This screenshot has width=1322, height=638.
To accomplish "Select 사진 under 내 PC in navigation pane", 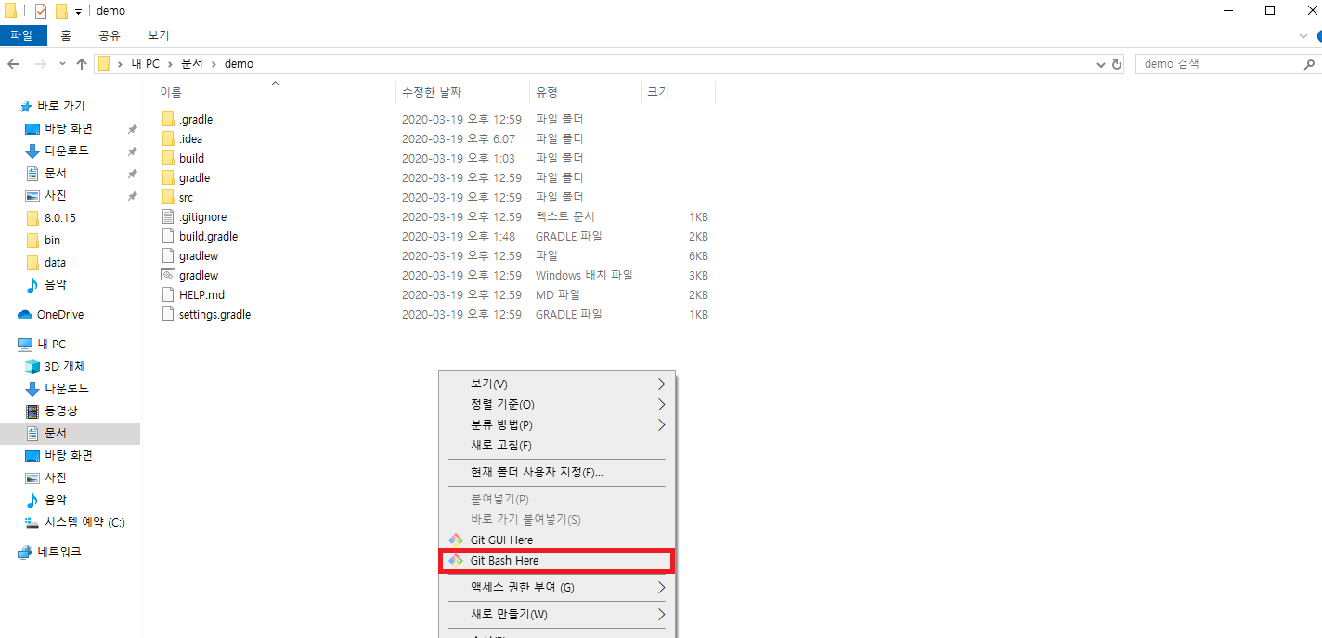I will point(56,477).
